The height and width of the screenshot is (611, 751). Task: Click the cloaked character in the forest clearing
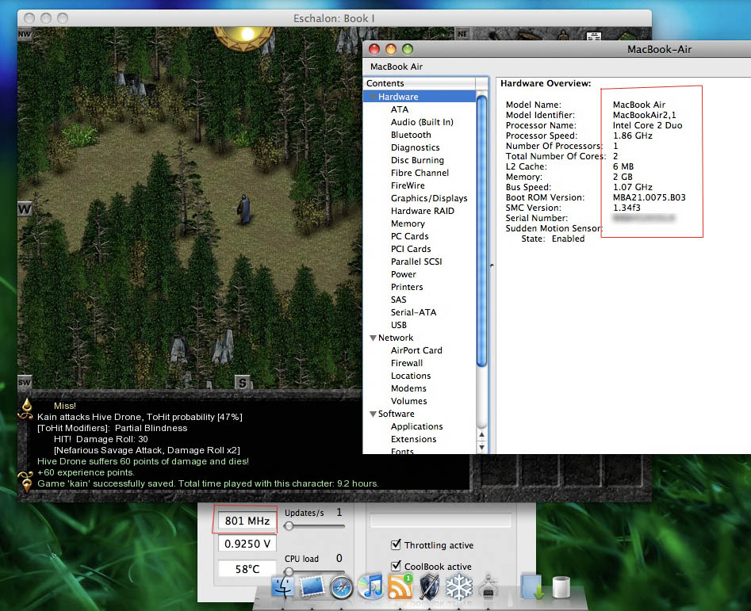243,209
